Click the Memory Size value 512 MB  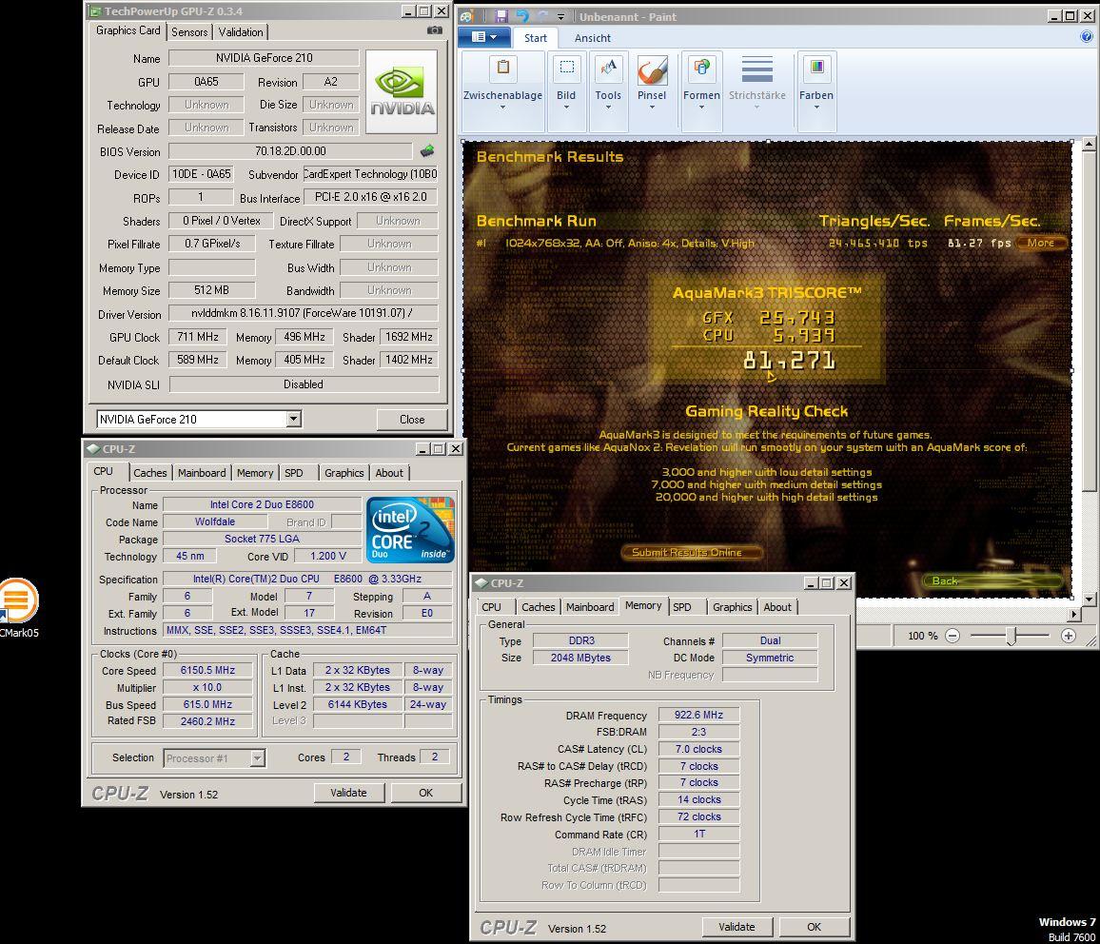click(x=212, y=289)
